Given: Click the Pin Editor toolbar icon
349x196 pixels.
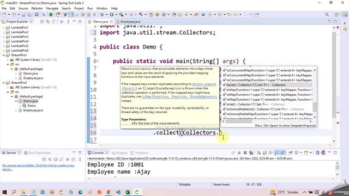Looking at the screenshot, I should (x=257, y=15).
